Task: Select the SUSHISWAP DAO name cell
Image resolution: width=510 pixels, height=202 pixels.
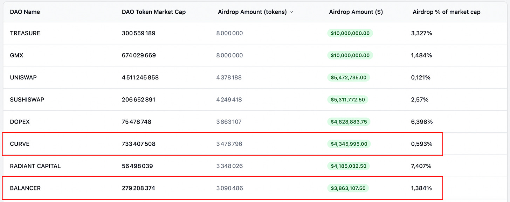Action: (27, 99)
